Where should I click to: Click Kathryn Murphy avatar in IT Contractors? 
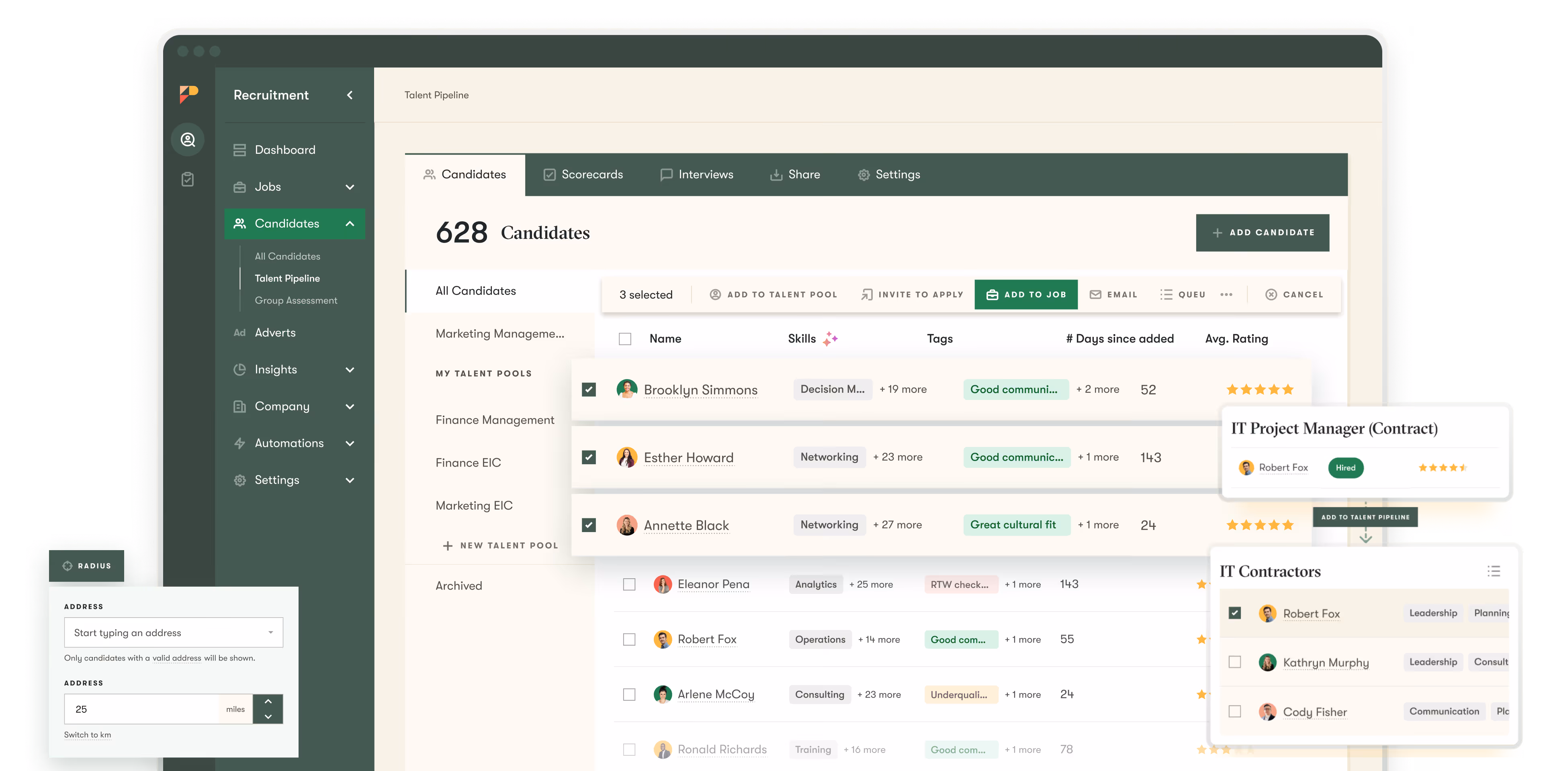click(x=1267, y=662)
